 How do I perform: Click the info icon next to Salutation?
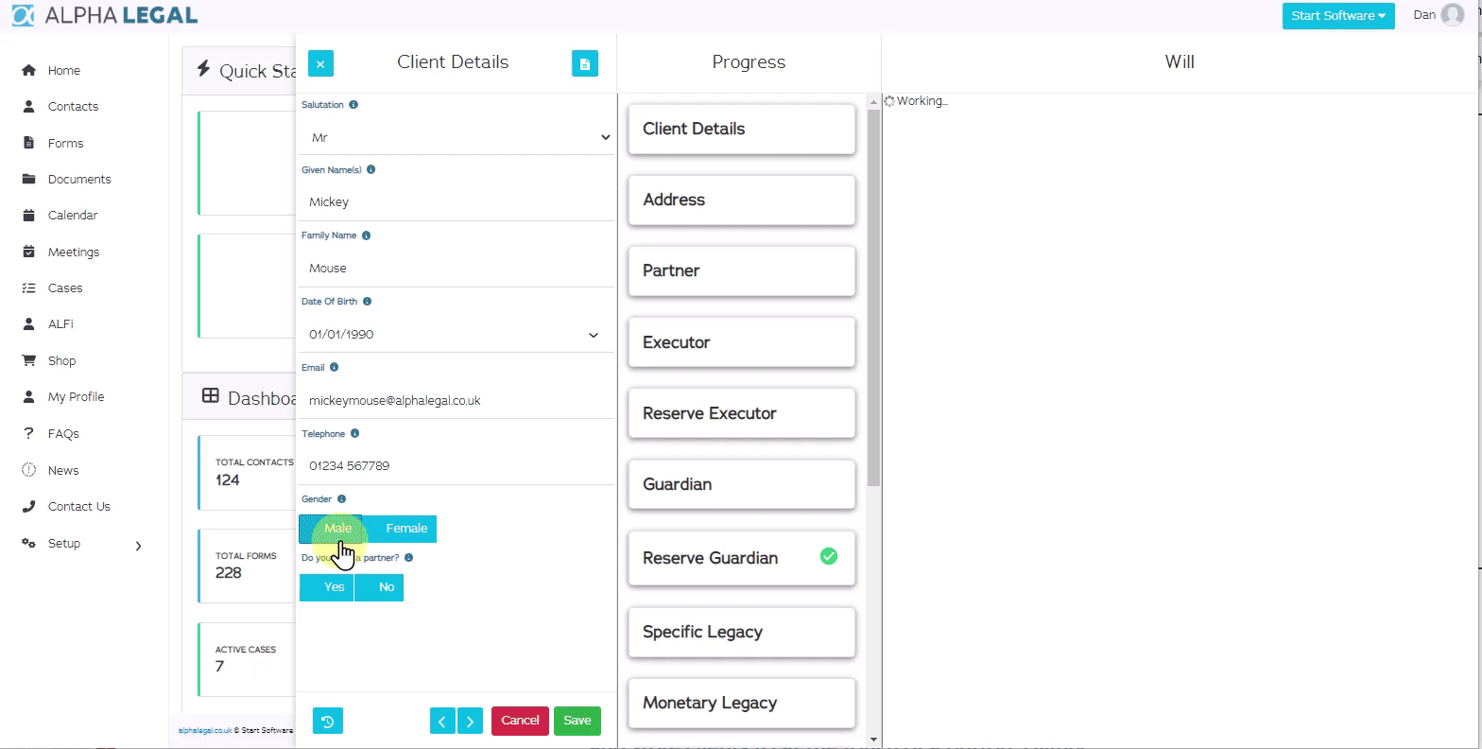(353, 105)
